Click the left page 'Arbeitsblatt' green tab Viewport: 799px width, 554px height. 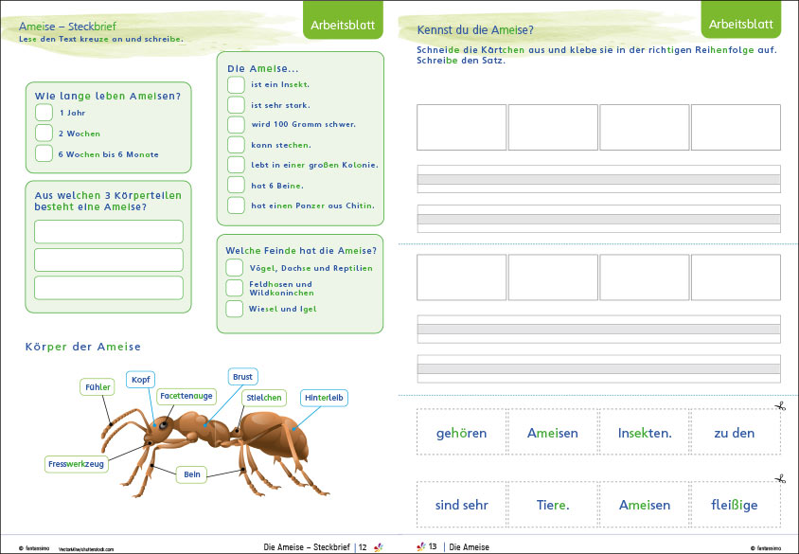tap(343, 22)
